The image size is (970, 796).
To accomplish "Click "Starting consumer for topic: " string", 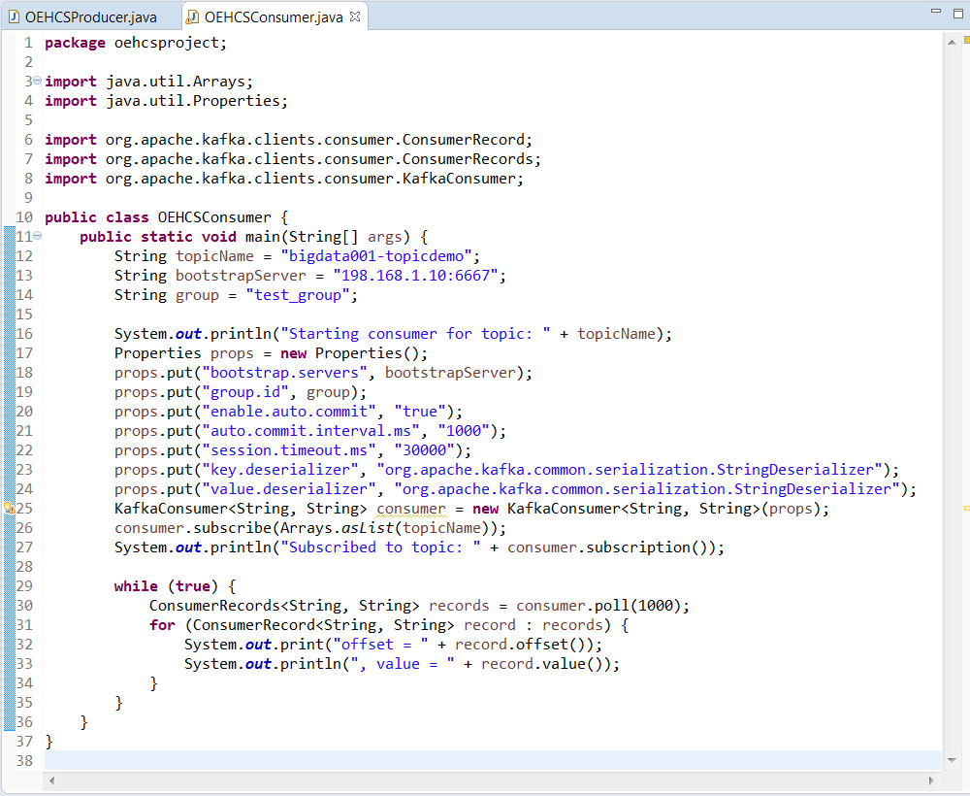I will (415, 334).
